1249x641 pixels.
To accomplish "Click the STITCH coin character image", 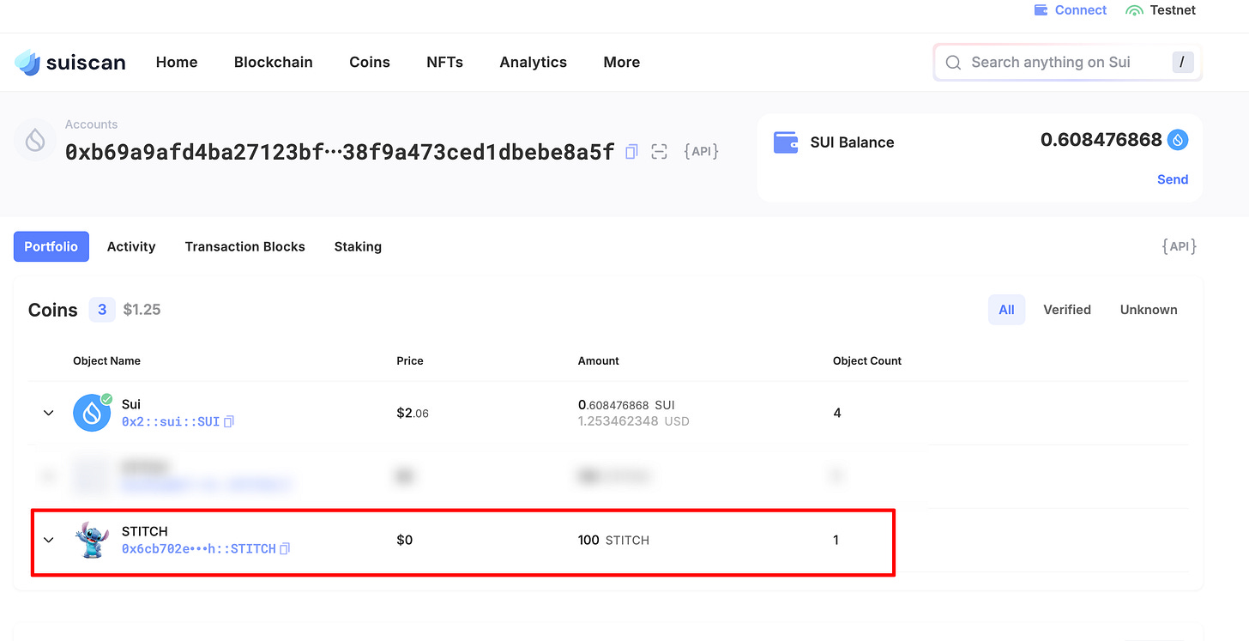I will [92, 540].
